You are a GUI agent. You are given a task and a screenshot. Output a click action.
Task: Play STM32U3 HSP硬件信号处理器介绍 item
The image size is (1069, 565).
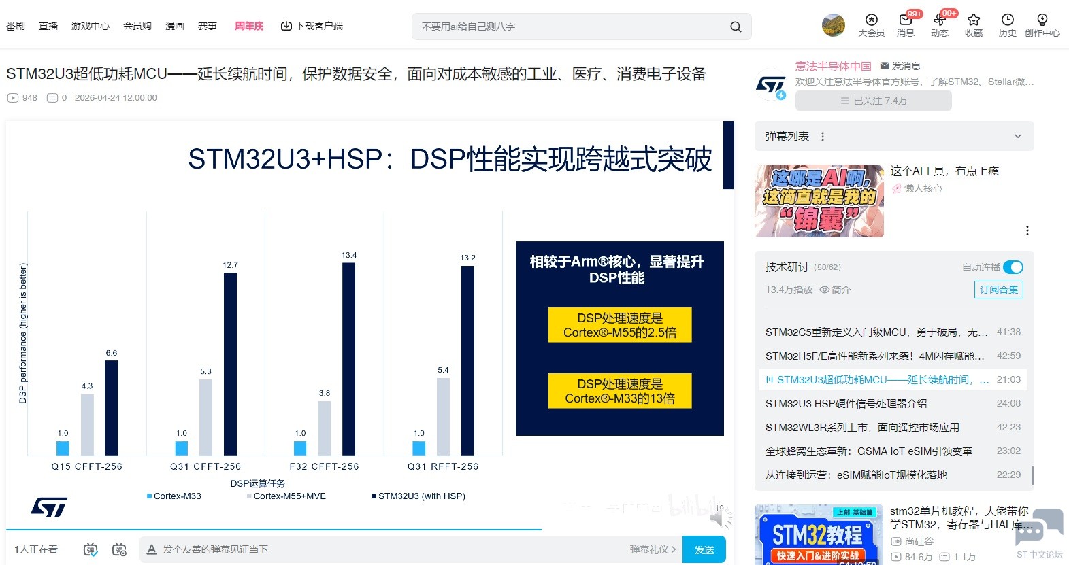pos(893,403)
